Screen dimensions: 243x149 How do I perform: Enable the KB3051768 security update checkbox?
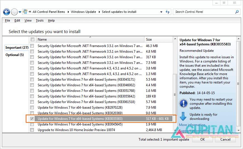pyautogui.click(x=32, y=90)
